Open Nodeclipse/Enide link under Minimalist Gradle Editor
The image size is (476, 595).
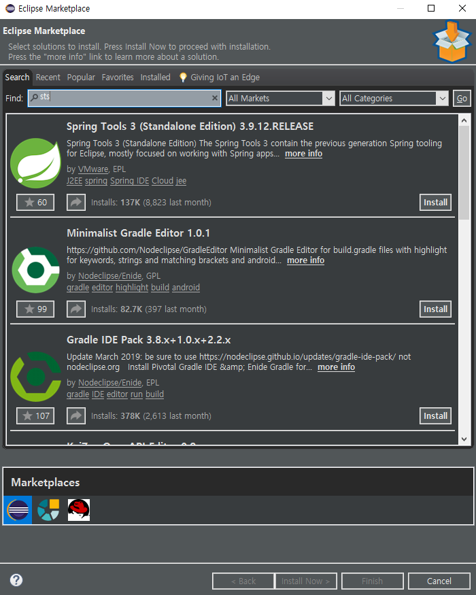pos(110,275)
